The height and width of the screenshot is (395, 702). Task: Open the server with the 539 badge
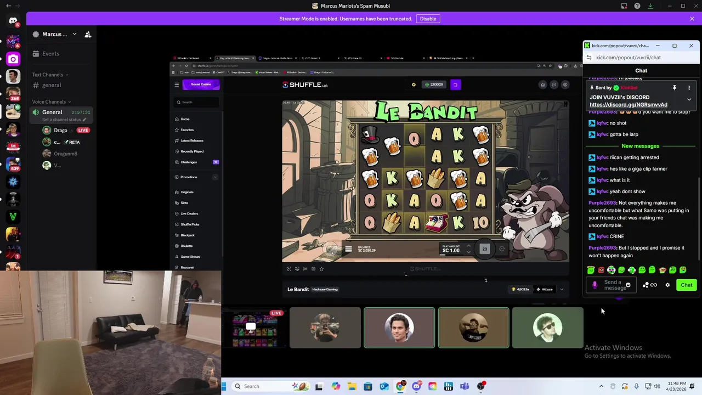pyautogui.click(x=13, y=164)
